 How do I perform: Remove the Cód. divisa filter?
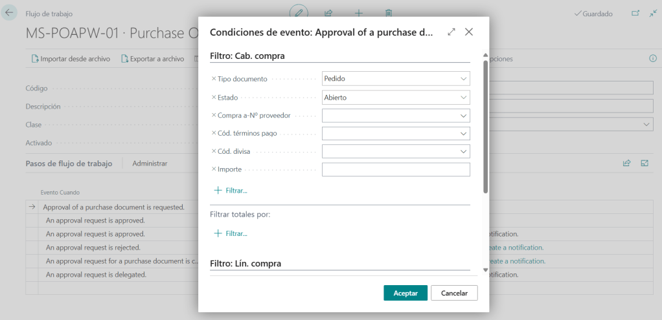(x=214, y=151)
